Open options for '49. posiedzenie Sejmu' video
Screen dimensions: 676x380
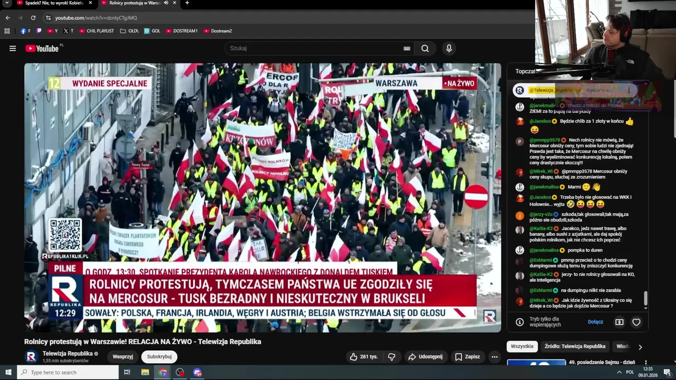tap(646, 363)
